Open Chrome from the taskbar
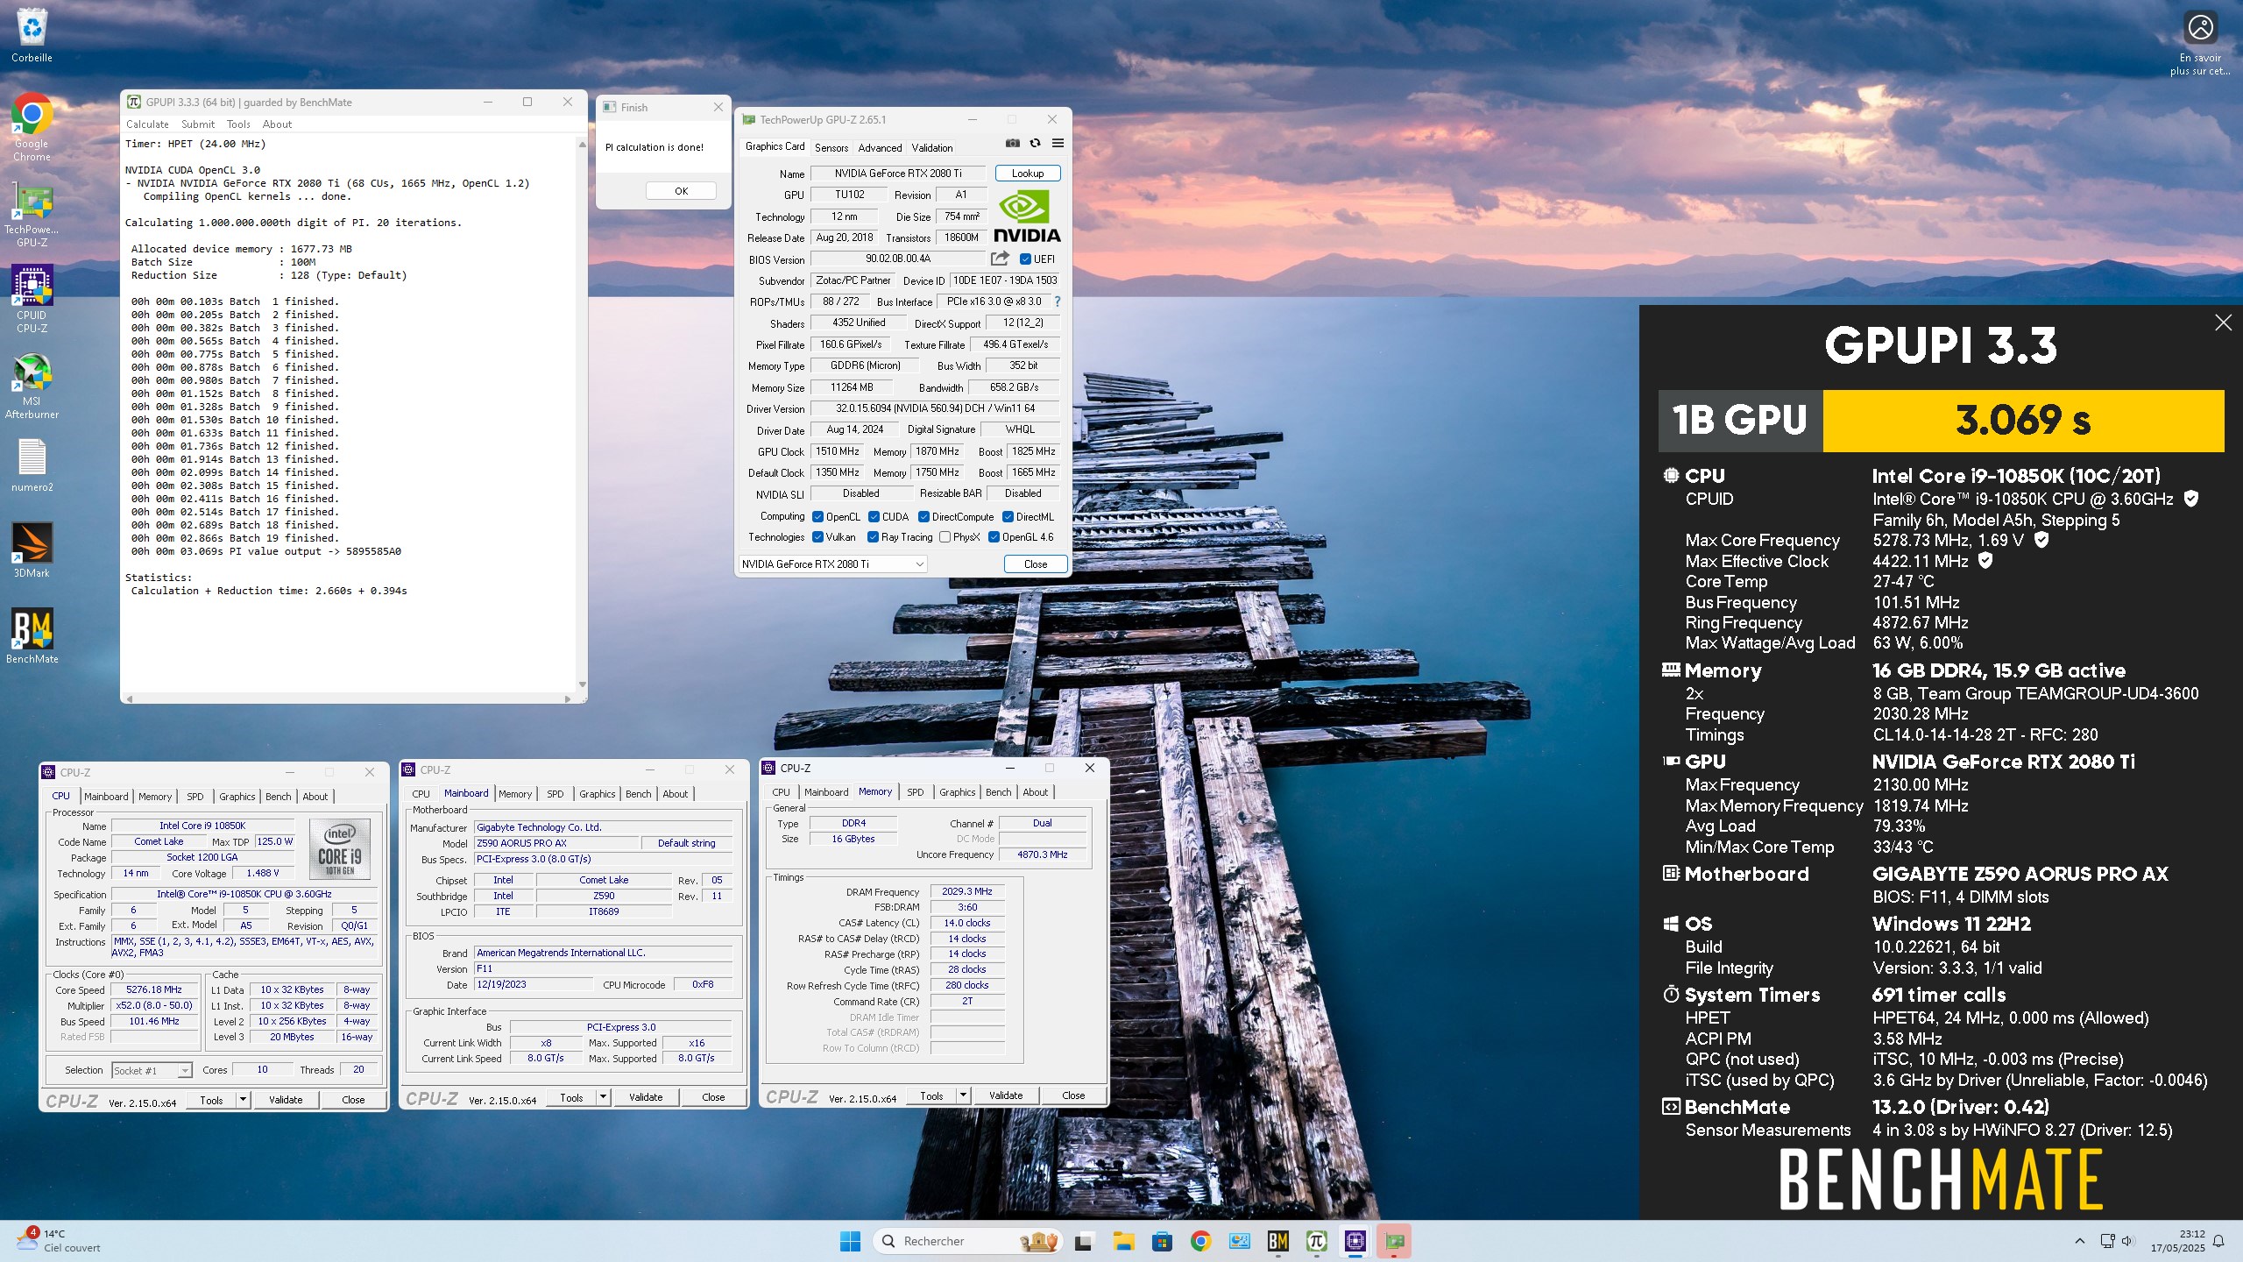 tap(1200, 1241)
